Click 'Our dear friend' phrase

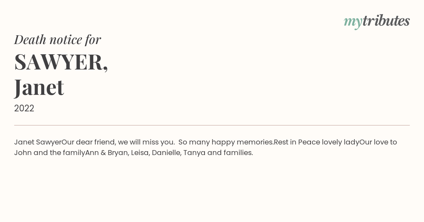tap(89, 142)
